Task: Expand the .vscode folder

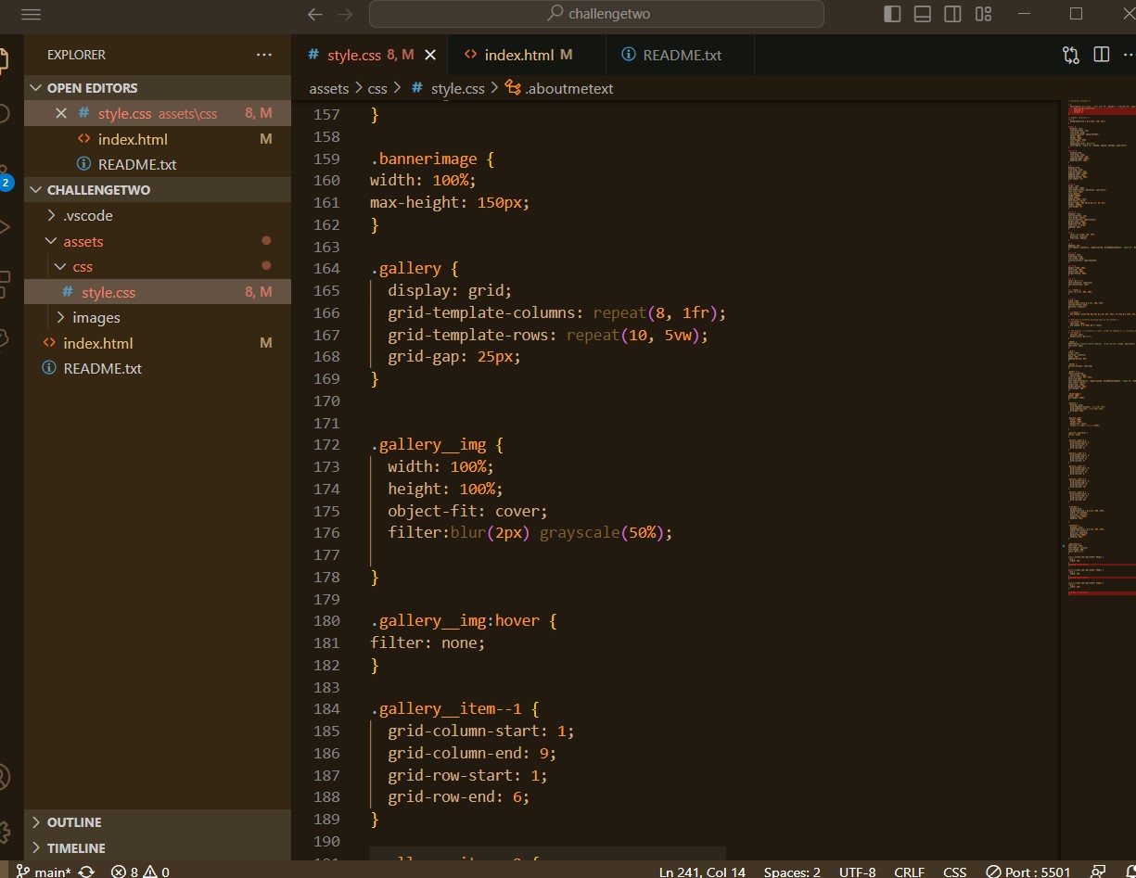Action: tap(158, 215)
